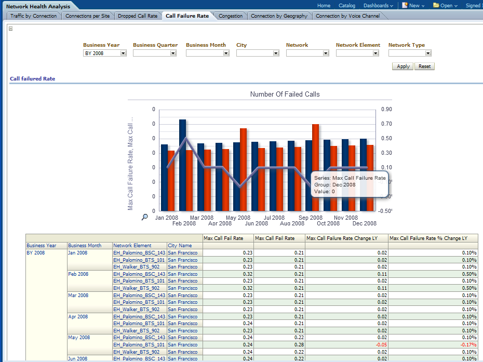Image resolution: width=483 pixels, height=362 pixels.
Task: Open the City filter dropdown
Action: coord(276,53)
